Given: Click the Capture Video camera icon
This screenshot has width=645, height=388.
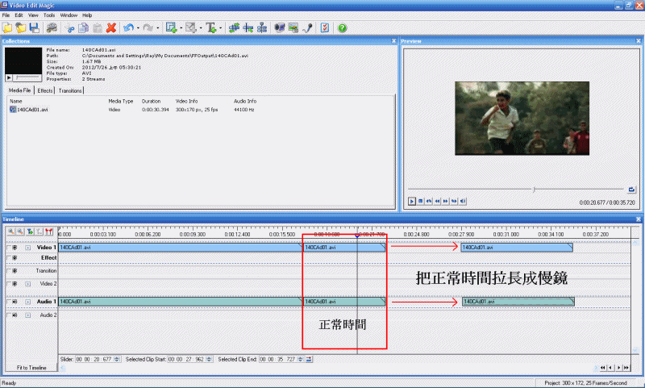Looking at the screenshot, I should [279, 28].
